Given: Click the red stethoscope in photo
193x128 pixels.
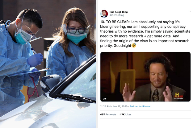Looking at the screenshot, I should (x=33, y=89).
